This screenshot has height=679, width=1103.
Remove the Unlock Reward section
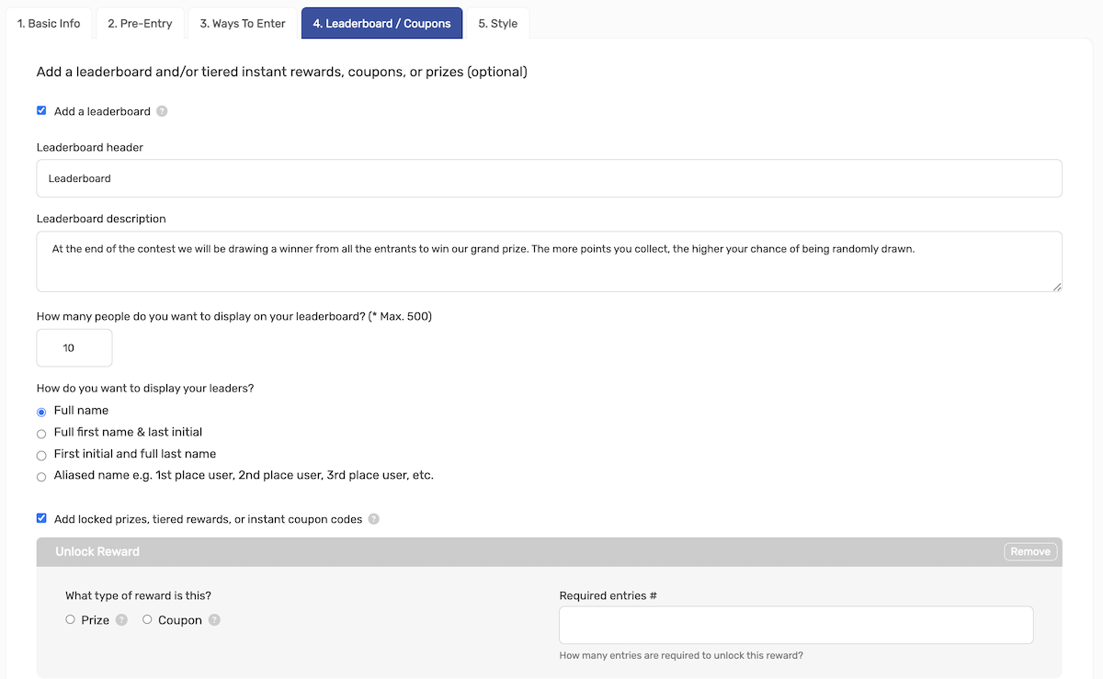click(x=1029, y=551)
